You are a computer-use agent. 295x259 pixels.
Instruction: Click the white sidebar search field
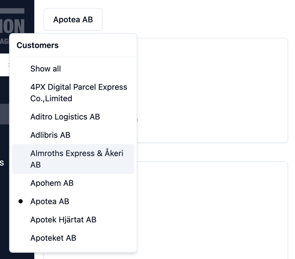(x=4, y=66)
